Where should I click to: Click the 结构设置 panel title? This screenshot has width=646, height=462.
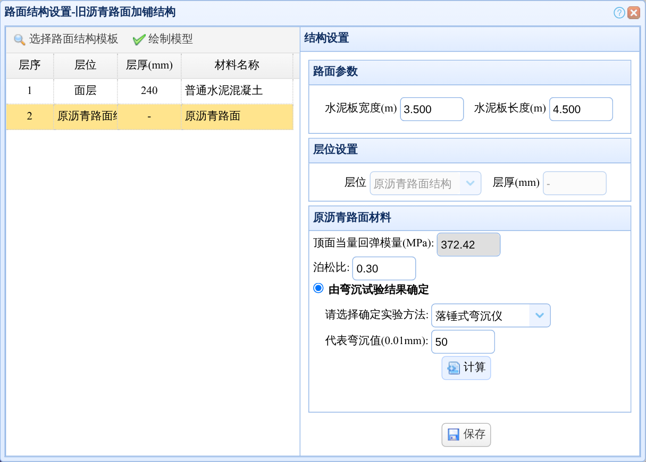pyautogui.click(x=326, y=38)
